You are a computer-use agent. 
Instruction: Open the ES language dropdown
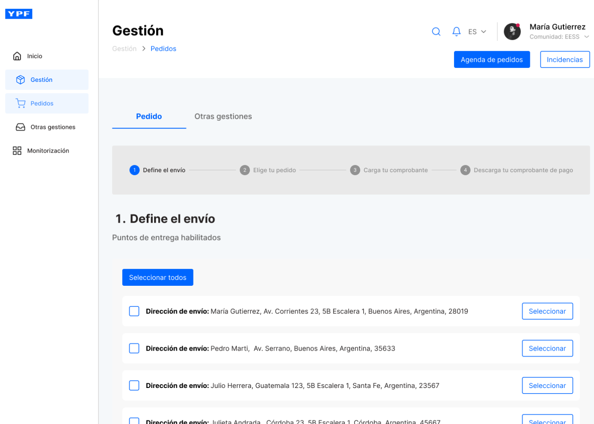click(x=477, y=32)
